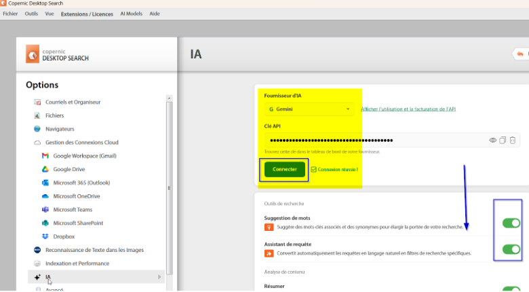529x292 pixels.
Task: Open the Fournisseur d'IA Gemini dropdown
Action: pyautogui.click(x=309, y=109)
